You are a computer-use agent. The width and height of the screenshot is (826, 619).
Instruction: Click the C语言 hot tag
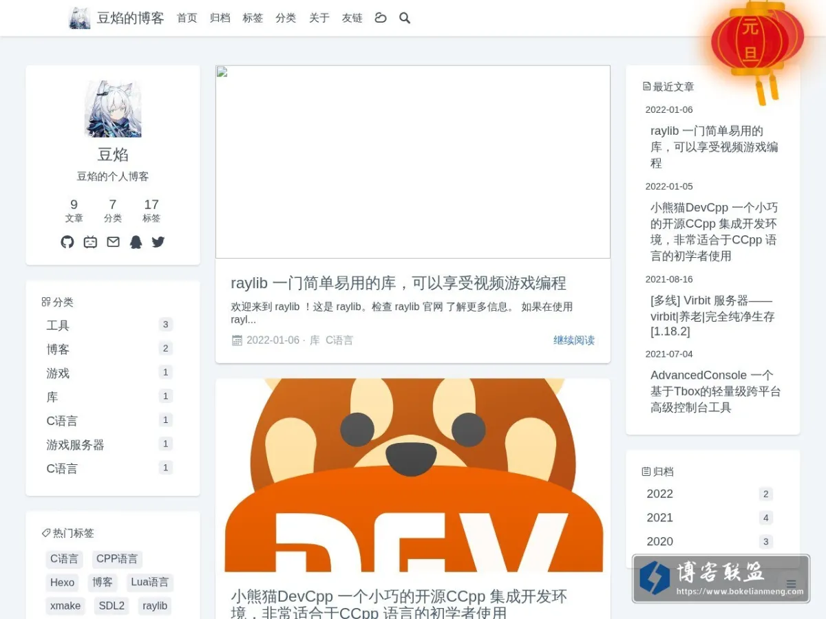coord(65,559)
